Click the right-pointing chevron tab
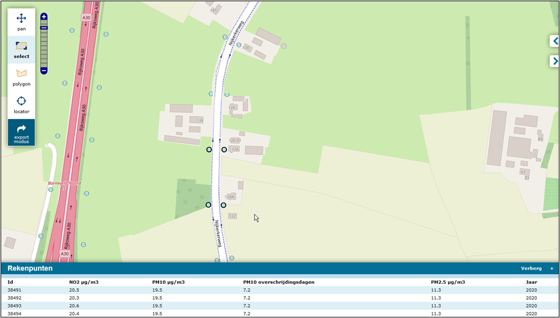Screen dimensions: 560x318 click(554, 61)
